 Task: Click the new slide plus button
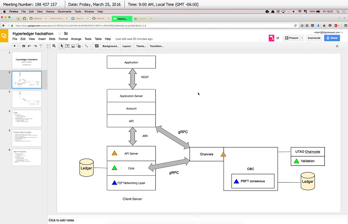coord(14,46)
